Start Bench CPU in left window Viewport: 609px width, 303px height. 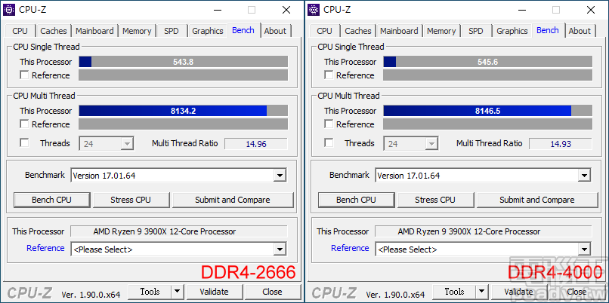coord(51,200)
